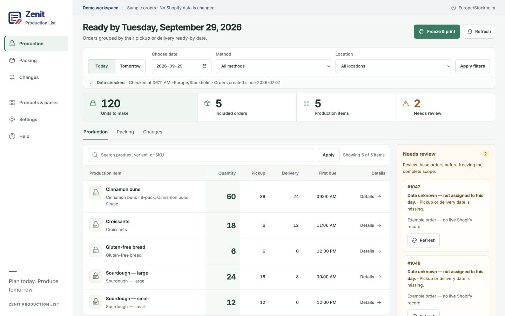Switch to the Production tab
Image resolution: width=505 pixels, height=316 pixels.
pyautogui.click(x=95, y=132)
